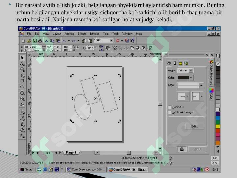Image resolution: width=237 pixels, height=178 pixels.
Task: Switch to Corel Draw Word taskbar button
Action: click(x=87, y=169)
